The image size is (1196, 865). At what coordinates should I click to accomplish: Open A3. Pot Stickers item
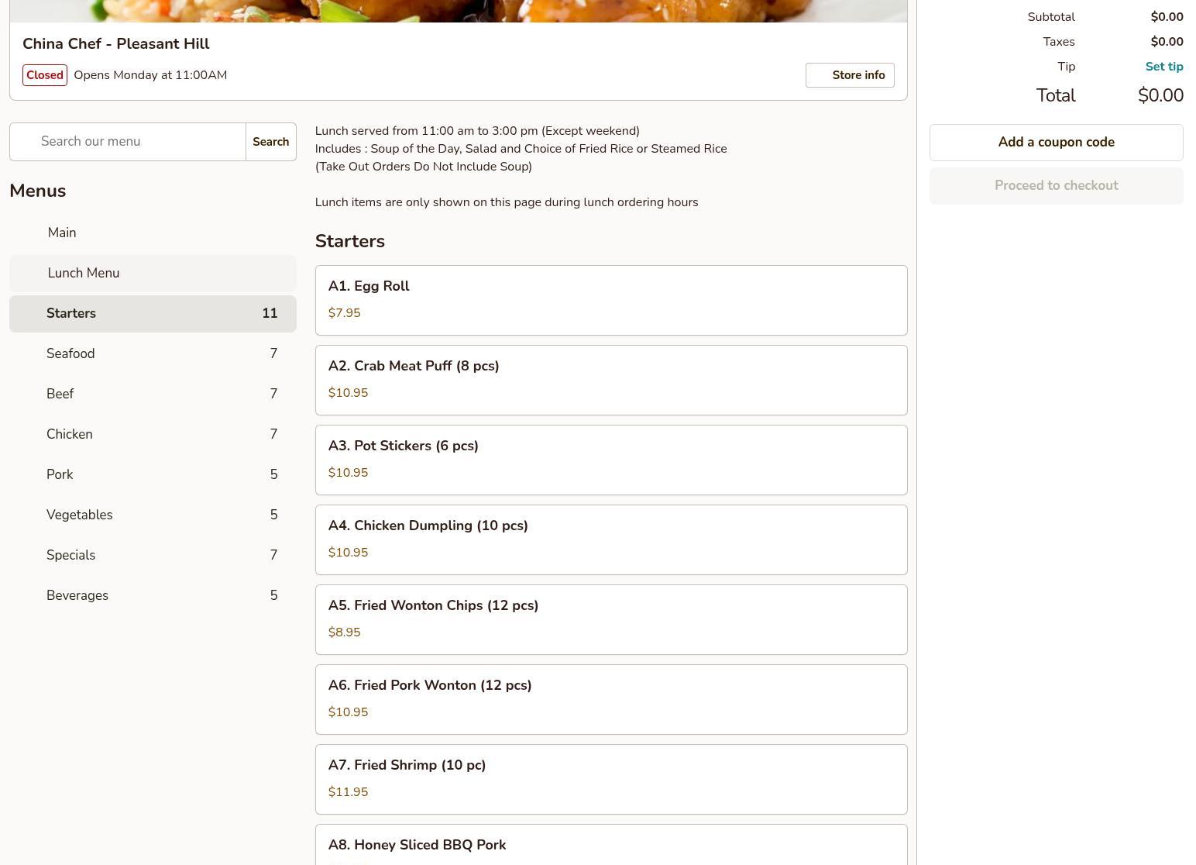pyautogui.click(x=610, y=460)
